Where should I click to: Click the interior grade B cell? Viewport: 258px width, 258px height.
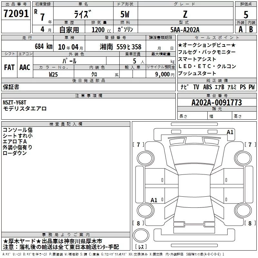[x=251, y=29]
